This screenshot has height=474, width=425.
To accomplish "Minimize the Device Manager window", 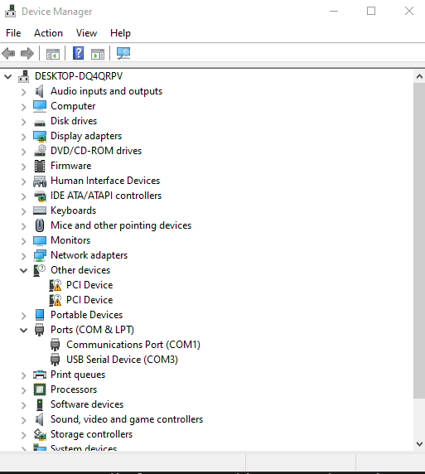I will pos(334,11).
